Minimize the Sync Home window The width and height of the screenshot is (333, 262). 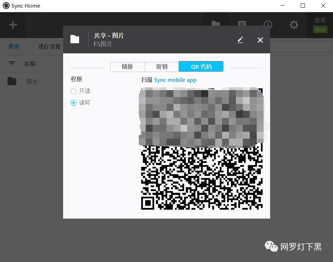click(x=283, y=6)
